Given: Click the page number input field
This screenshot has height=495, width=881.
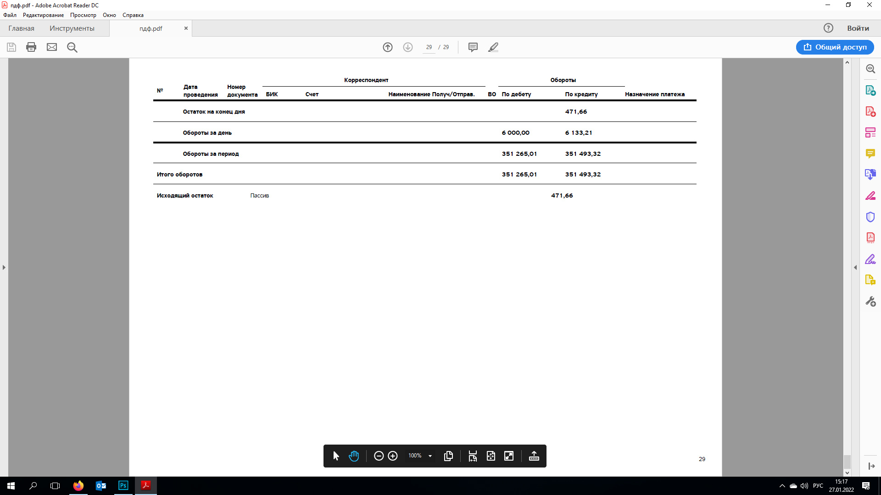Looking at the screenshot, I should pyautogui.click(x=429, y=47).
